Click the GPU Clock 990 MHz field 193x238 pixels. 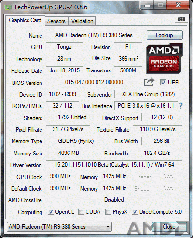(60, 176)
